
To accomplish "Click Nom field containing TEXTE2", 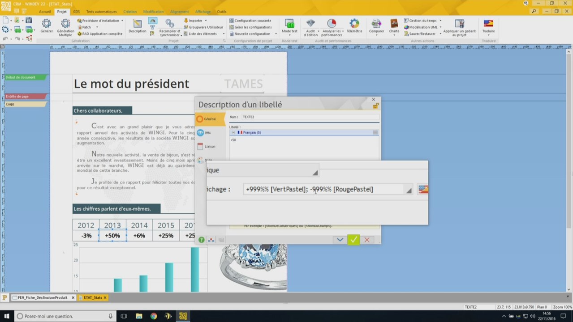I will pyautogui.click(x=310, y=117).
